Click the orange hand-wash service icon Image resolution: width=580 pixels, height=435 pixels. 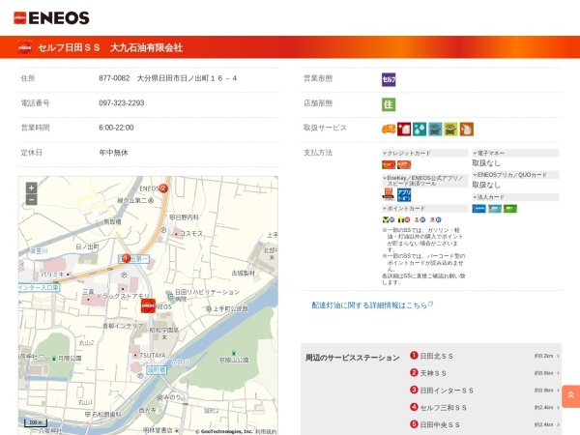click(x=467, y=130)
